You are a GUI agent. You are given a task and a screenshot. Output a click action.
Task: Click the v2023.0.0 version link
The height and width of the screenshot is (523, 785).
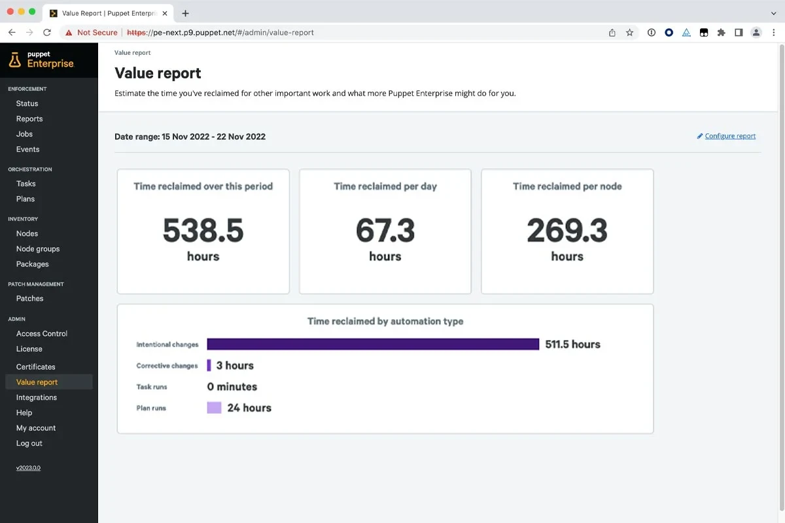pos(28,467)
